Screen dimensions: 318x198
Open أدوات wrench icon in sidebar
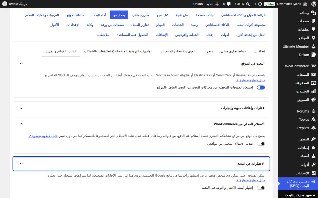[x=313, y=165]
